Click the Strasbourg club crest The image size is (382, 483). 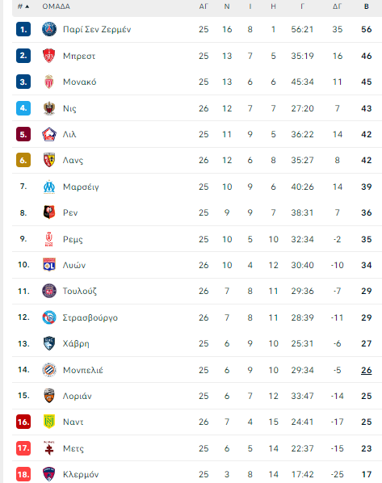49,317
